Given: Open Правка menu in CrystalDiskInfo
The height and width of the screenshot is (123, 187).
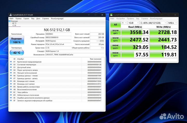Looking at the screenshot, I should pos(18,19).
